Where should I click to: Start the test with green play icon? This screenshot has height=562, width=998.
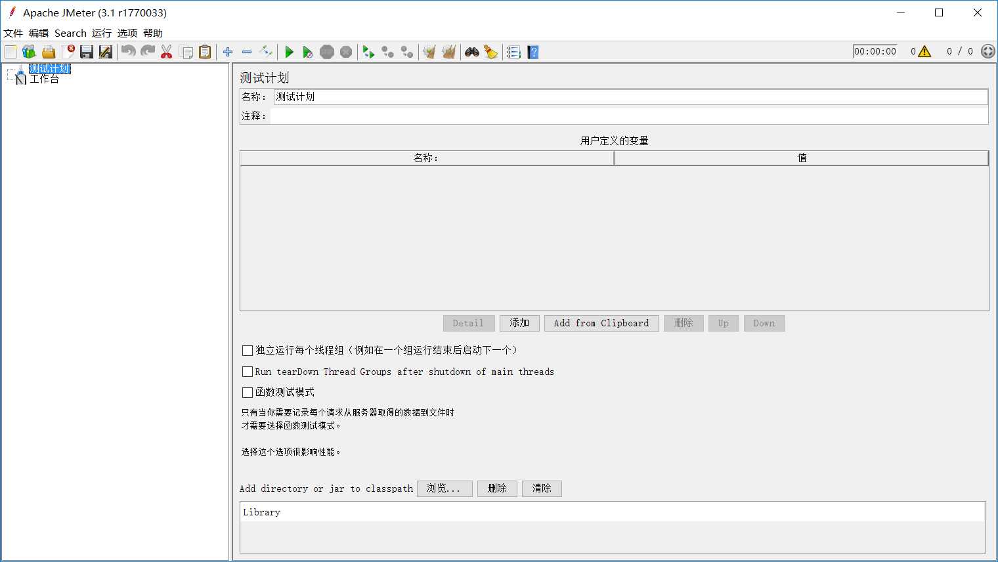coord(289,52)
